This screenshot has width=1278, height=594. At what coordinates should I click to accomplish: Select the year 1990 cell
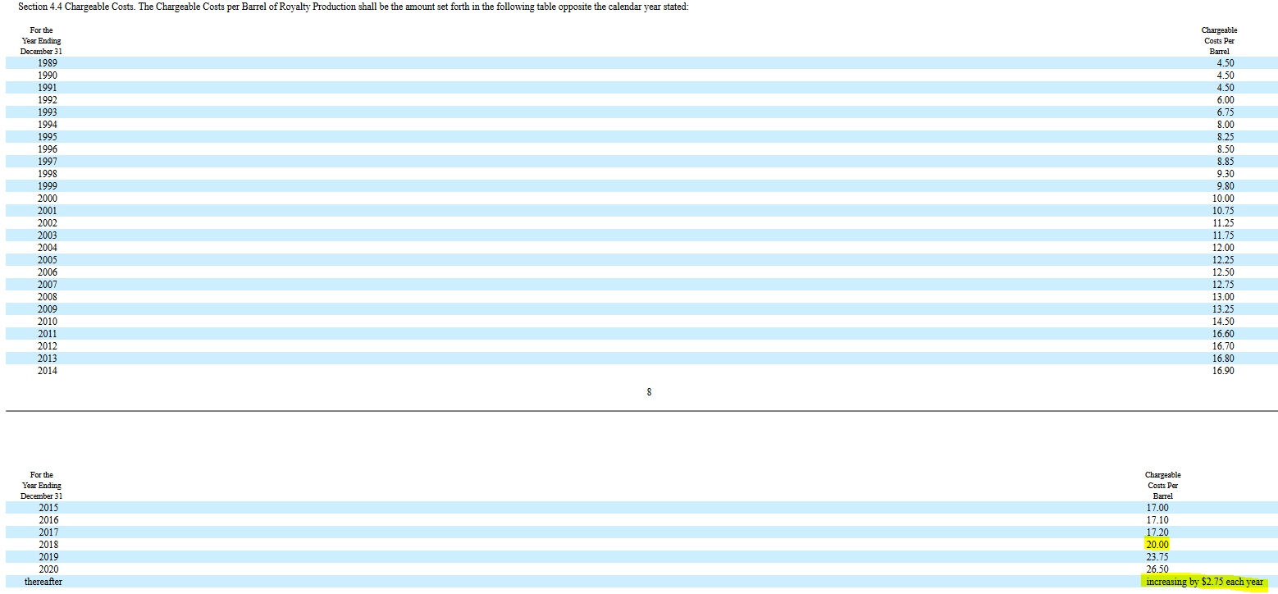[48, 75]
